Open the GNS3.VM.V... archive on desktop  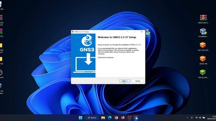(203, 19)
